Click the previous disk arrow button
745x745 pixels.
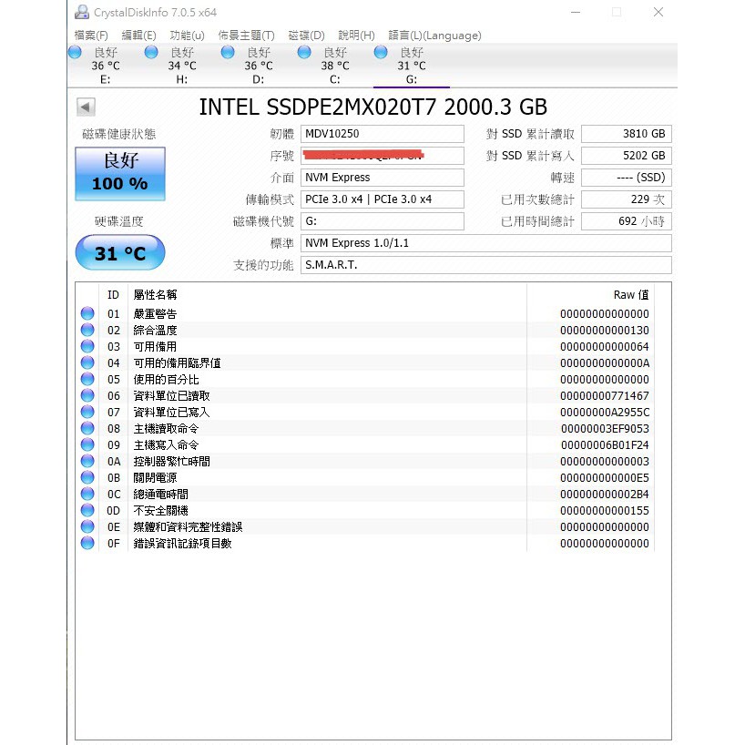pos(85,107)
